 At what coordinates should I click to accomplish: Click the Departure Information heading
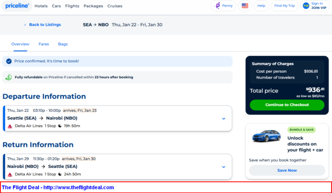pos(44,96)
